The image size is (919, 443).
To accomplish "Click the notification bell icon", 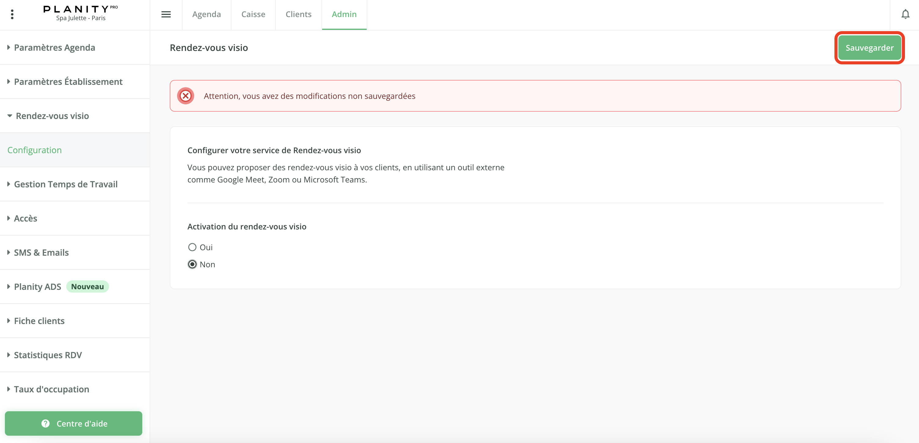I will coord(905,14).
